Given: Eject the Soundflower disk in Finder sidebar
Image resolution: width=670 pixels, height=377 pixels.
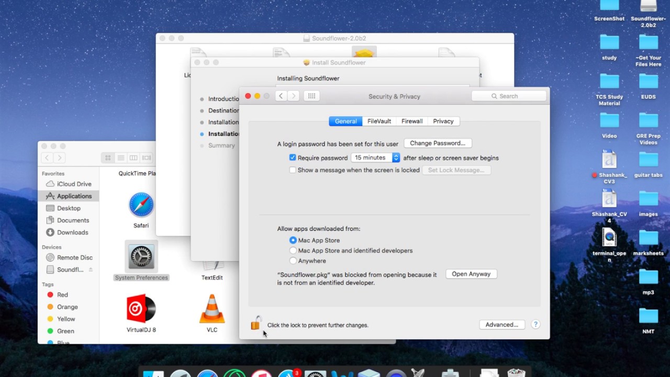Looking at the screenshot, I should coord(91,270).
